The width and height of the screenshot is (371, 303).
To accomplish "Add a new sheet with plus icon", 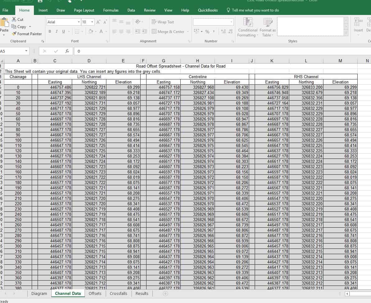I will click(165, 294).
